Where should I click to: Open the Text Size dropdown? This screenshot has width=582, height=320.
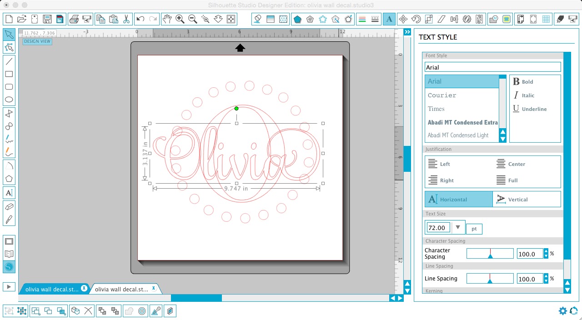tap(458, 227)
